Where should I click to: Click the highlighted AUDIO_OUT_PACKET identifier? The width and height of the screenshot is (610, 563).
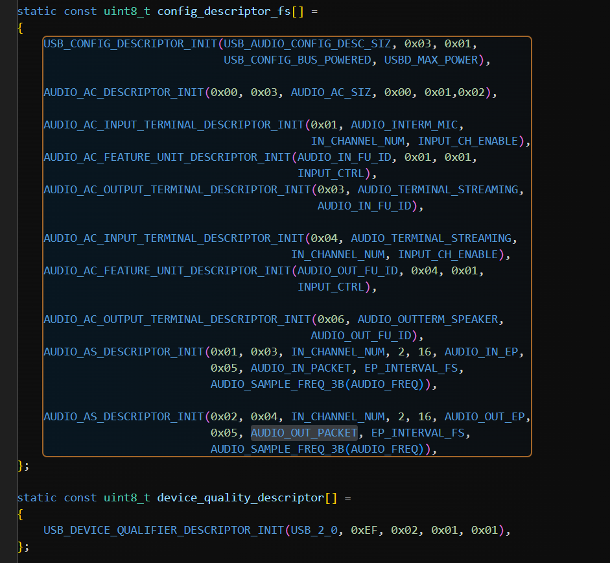pos(304,433)
